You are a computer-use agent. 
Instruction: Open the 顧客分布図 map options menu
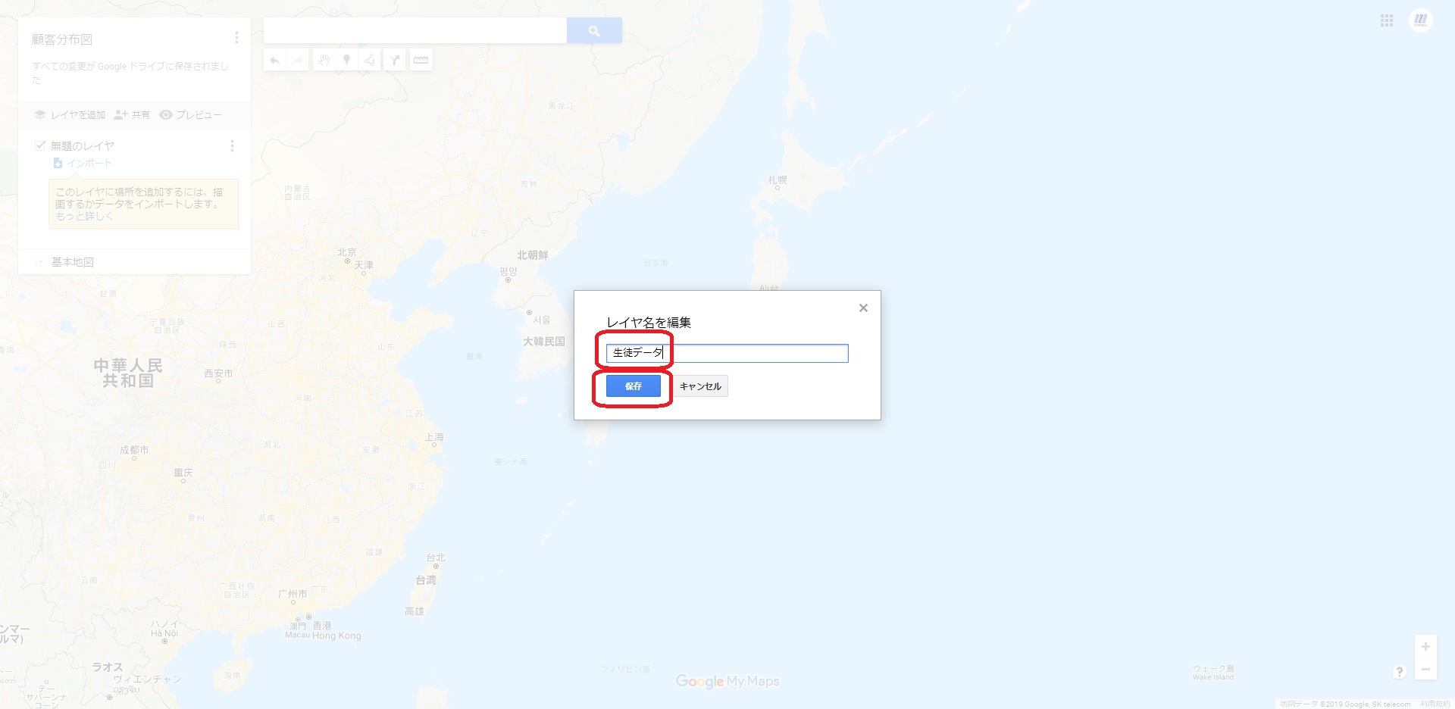click(236, 38)
